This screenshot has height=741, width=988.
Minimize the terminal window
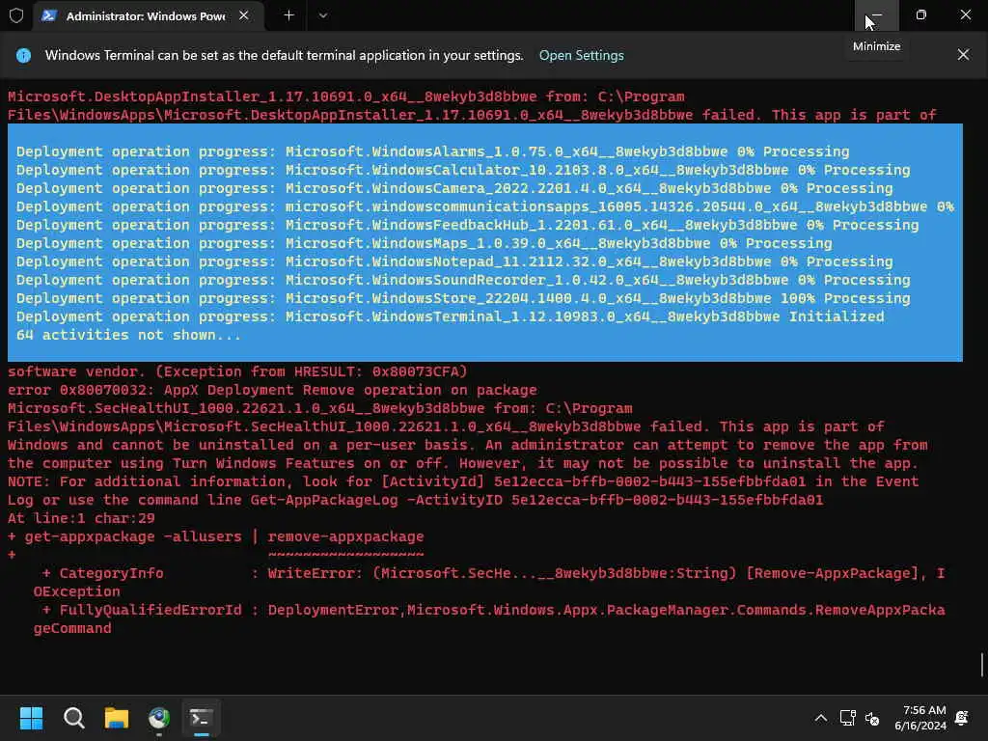coord(876,15)
